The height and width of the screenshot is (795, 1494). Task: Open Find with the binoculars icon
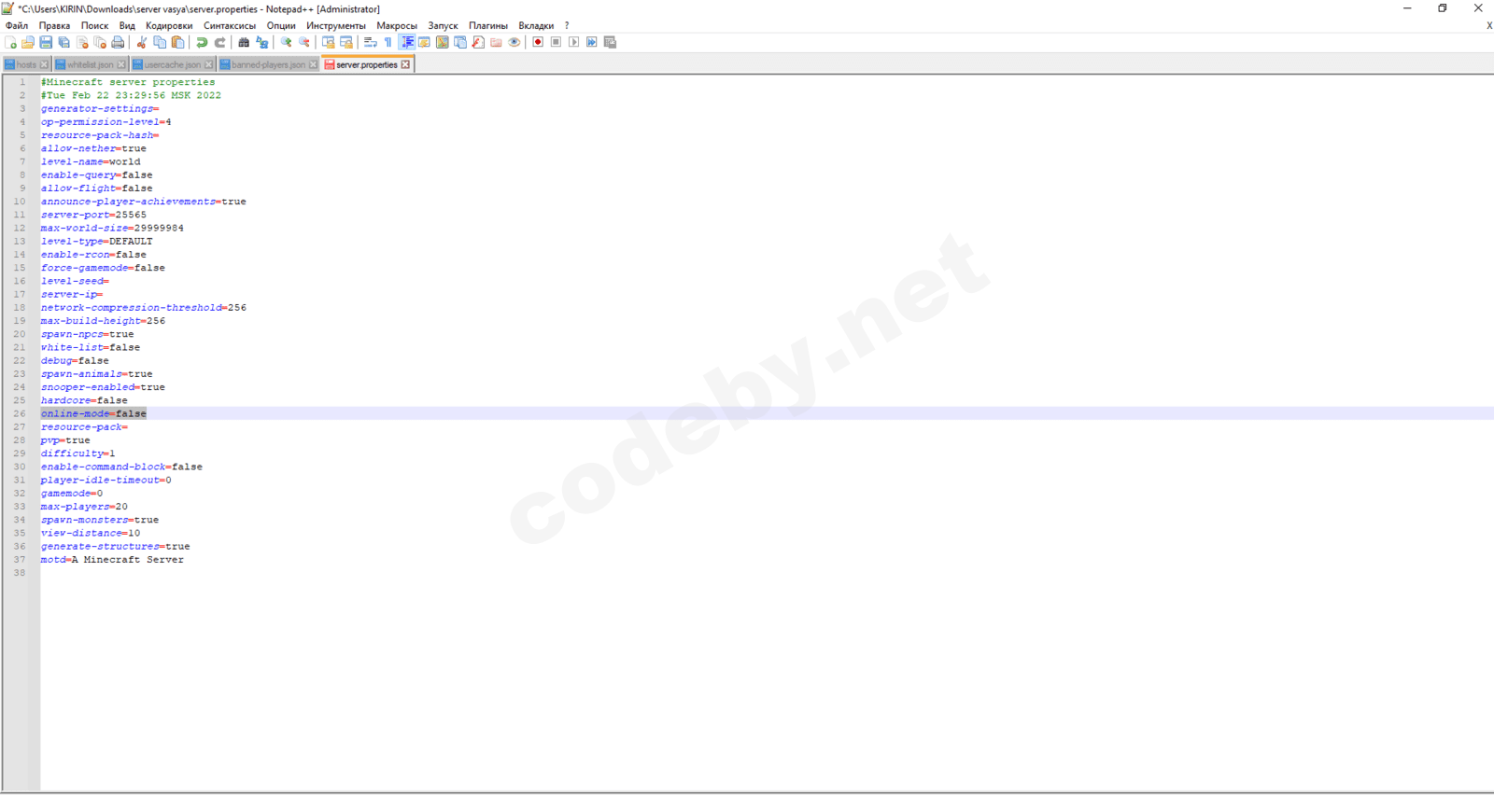click(244, 42)
